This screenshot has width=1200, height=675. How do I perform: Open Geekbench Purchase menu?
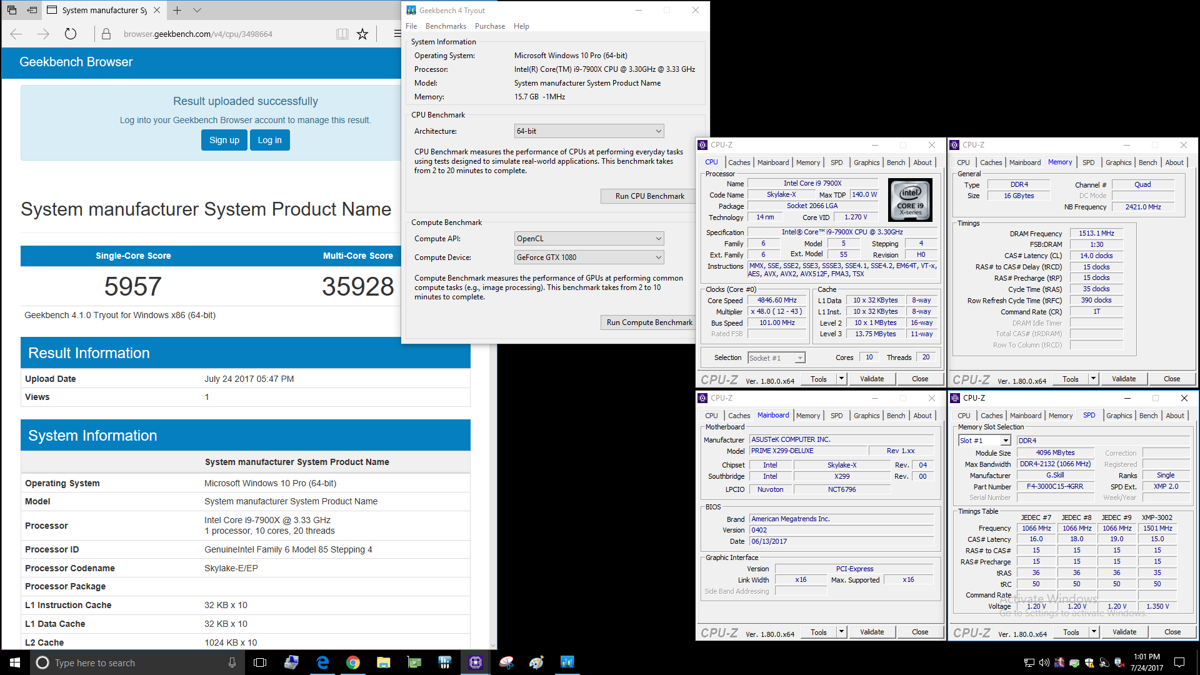click(490, 26)
